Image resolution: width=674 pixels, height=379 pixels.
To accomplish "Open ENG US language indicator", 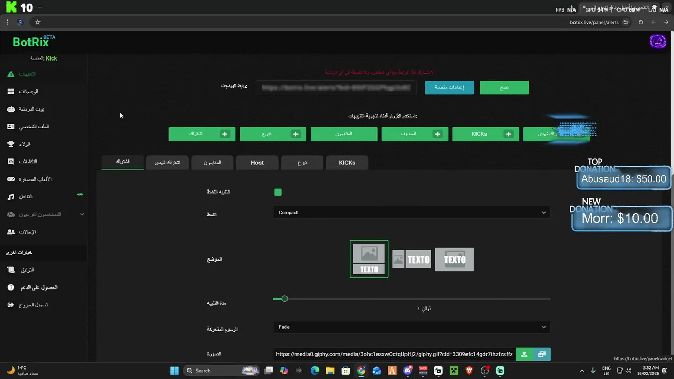I will [x=607, y=371].
